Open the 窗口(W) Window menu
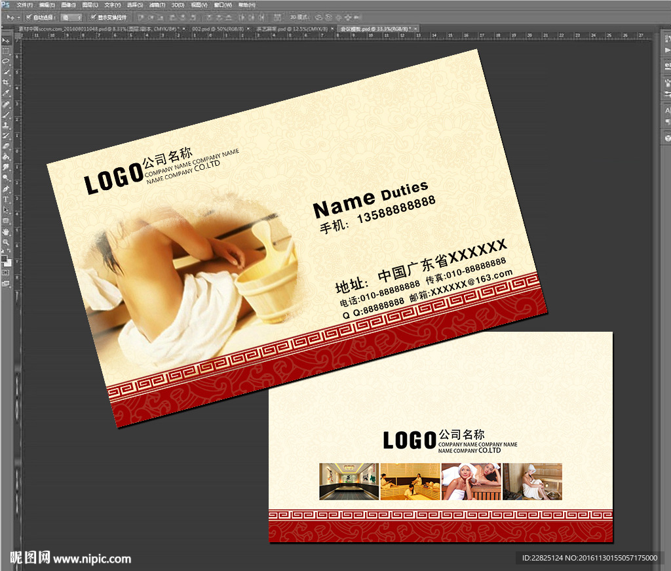Screen dimensions: 671x571 (x=223, y=5)
